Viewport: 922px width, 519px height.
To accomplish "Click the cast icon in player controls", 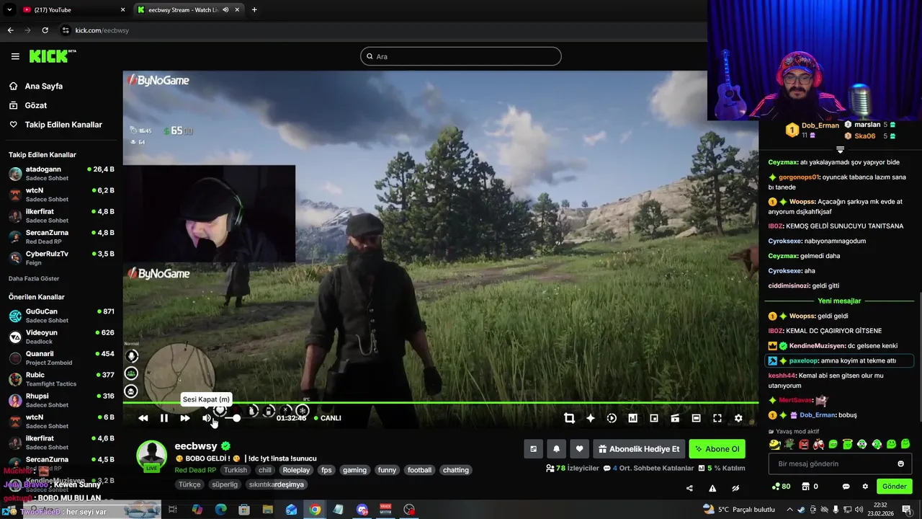I will 675,418.
